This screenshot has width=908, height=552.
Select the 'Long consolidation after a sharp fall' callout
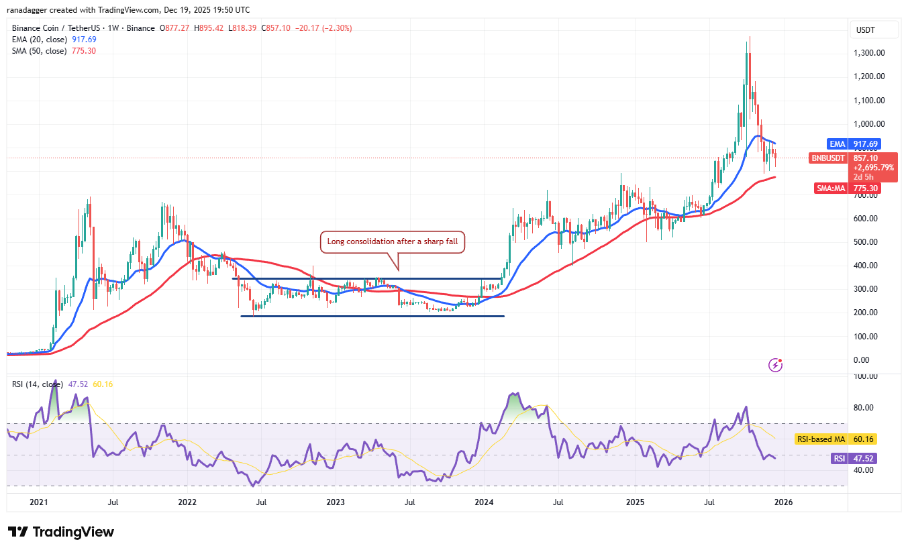pyautogui.click(x=393, y=241)
